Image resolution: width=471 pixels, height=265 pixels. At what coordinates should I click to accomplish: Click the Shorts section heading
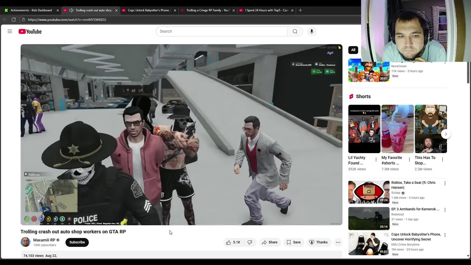[x=363, y=96]
